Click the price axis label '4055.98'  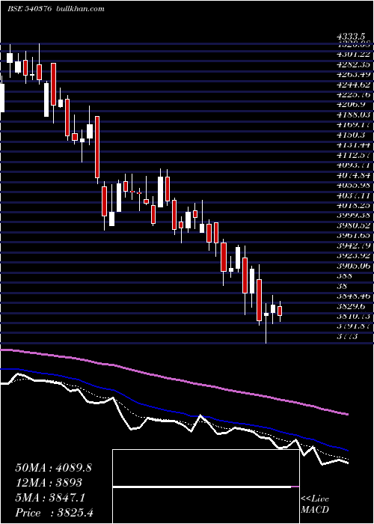coord(353,185)
